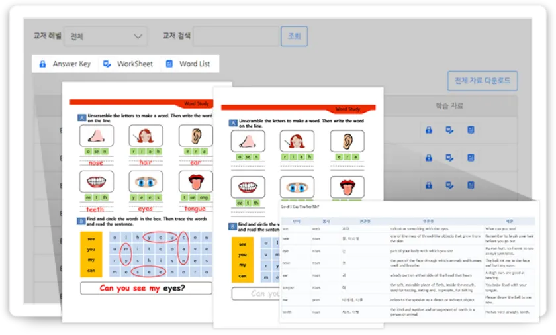
Task: Open WorkSheet icon in third table row
Action: pyautogui.click(x=449, y=186)
